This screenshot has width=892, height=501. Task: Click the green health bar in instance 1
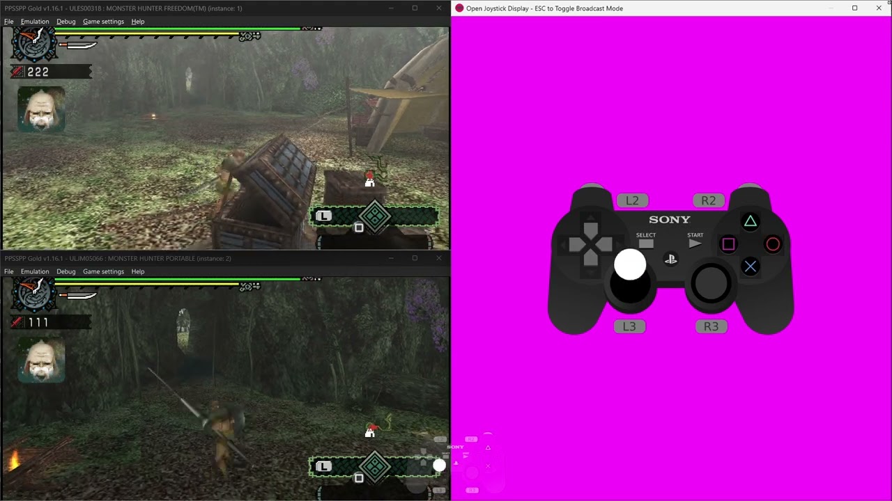pyautogui.click(x=178, y=29)
